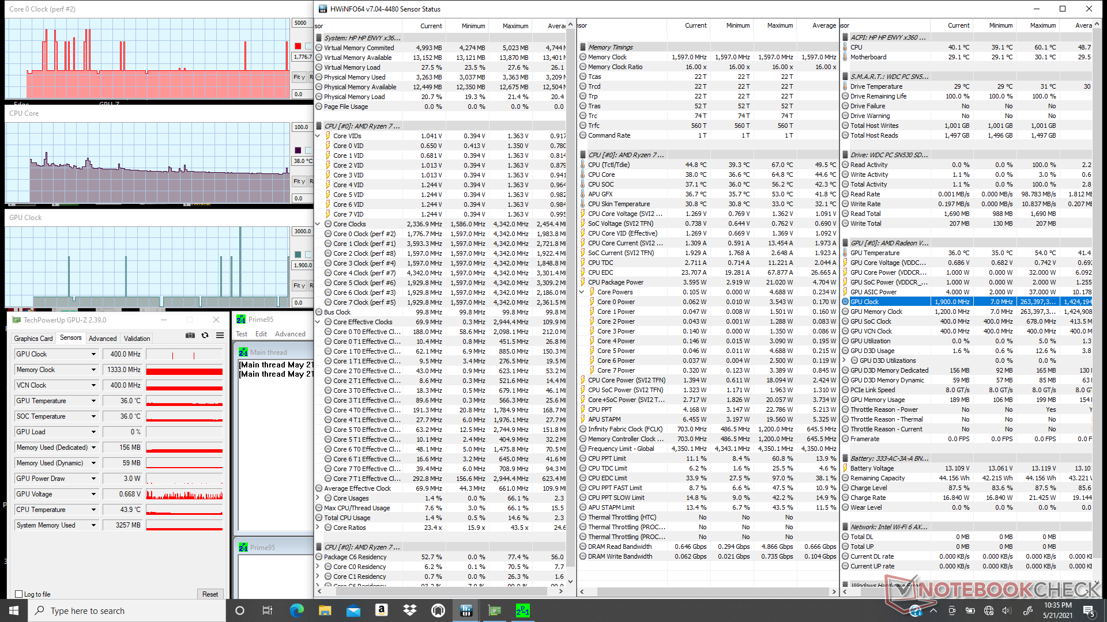Viewport: 1107px width, 622px height.
Task: Open Amazon from the taskbar
Action: (381, 610)
